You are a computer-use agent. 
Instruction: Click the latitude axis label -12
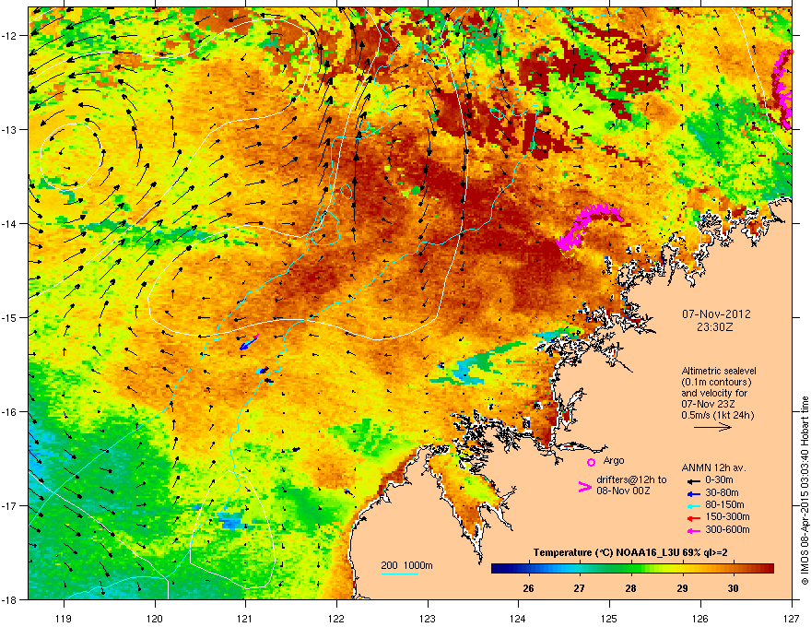point(10,36)
